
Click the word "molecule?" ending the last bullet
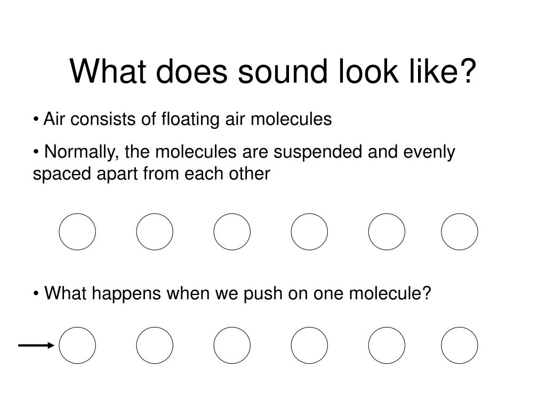pos(390,293)
